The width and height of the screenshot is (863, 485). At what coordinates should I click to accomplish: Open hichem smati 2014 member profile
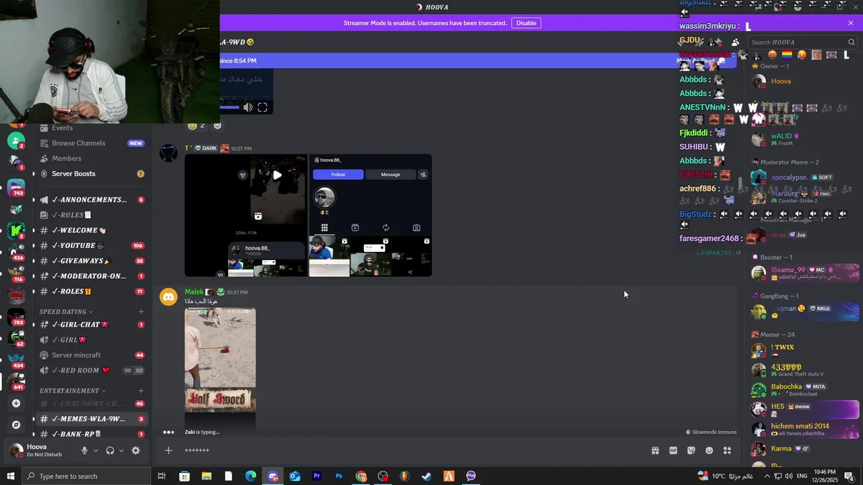[802, 429]
